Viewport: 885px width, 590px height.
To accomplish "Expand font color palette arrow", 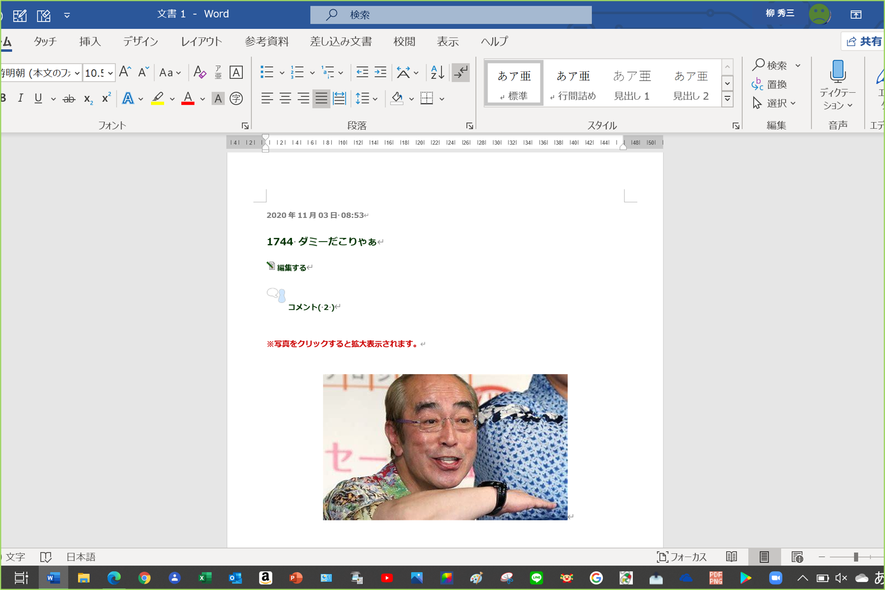I will pos(202,99).
